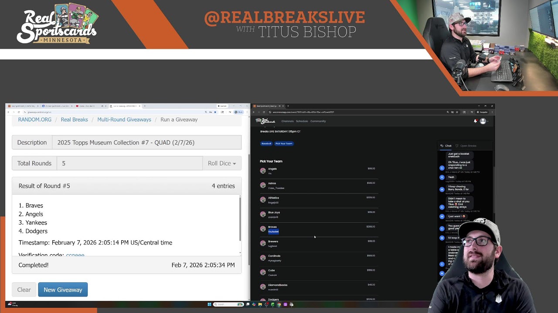Click the Real Sportscards site logo
The height and width of the screenshot is (313, 558).
[265, 121]
